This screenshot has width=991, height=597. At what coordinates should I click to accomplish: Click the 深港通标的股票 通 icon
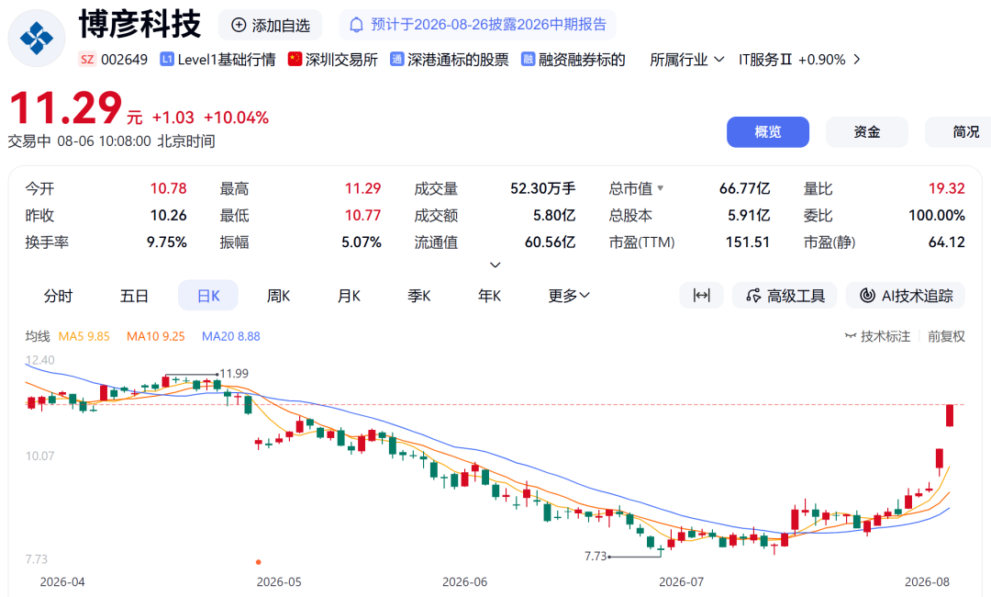pos(397,60)
